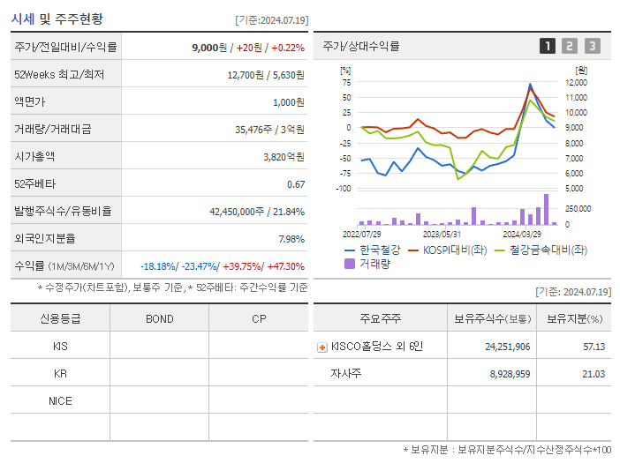Select the 액면가 row label
The width and height of the screenshot is (620, 463).
pos(30,101)
